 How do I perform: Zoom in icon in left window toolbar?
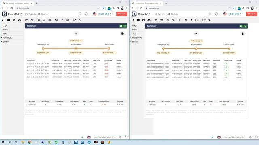39,20
